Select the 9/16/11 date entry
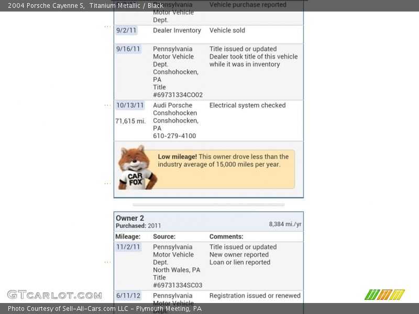Viewport: 419px width, 314px height. (128, 49)
